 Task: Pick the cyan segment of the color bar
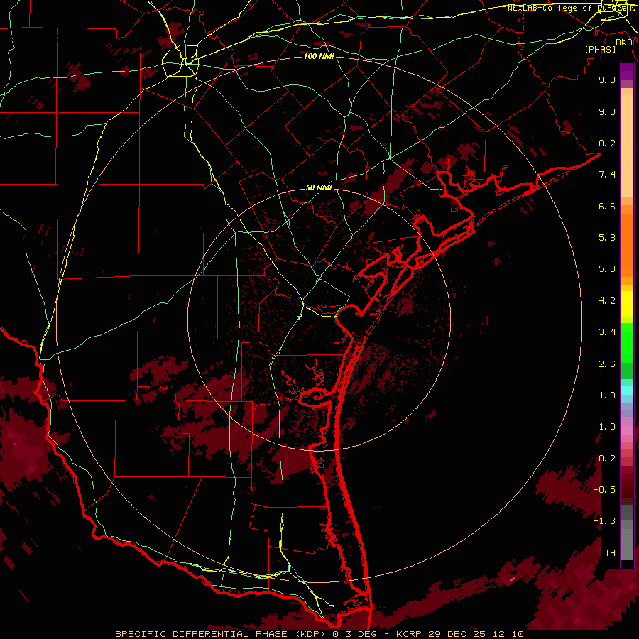(627, 390)
